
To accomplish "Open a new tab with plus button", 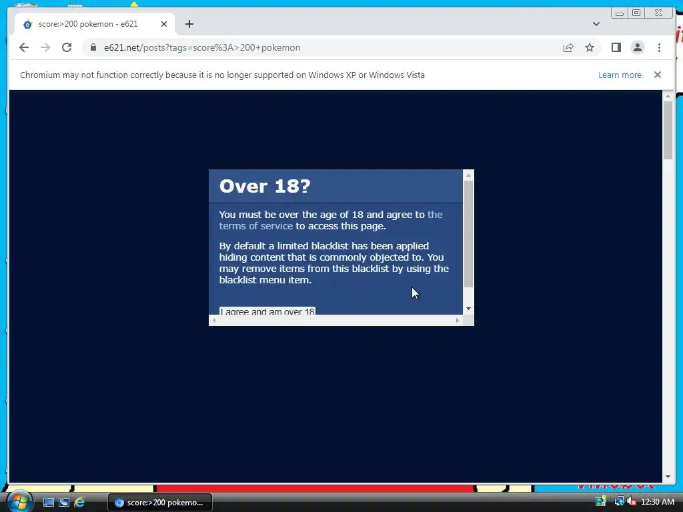I will coord(189,24).
